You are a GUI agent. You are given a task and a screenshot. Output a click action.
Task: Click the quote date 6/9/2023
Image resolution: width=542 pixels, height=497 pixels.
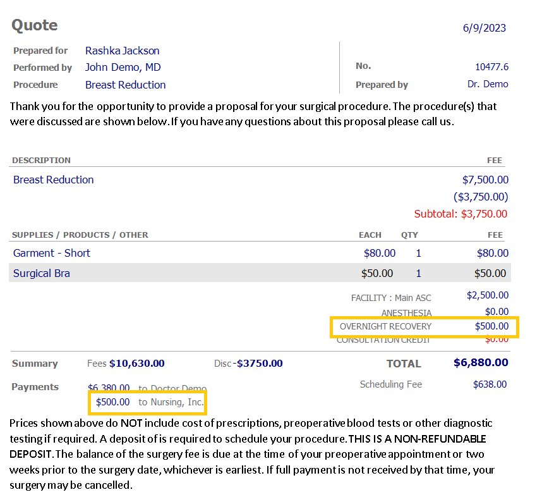tap(484, 28)
